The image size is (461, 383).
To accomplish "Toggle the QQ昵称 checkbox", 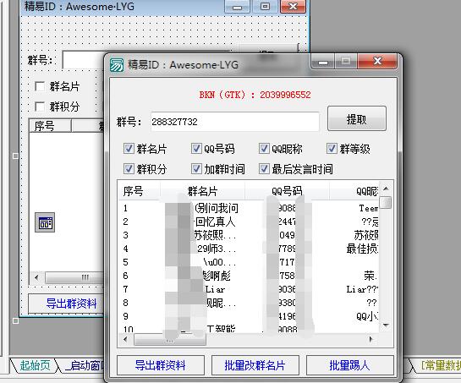I will tap(264, 149).
